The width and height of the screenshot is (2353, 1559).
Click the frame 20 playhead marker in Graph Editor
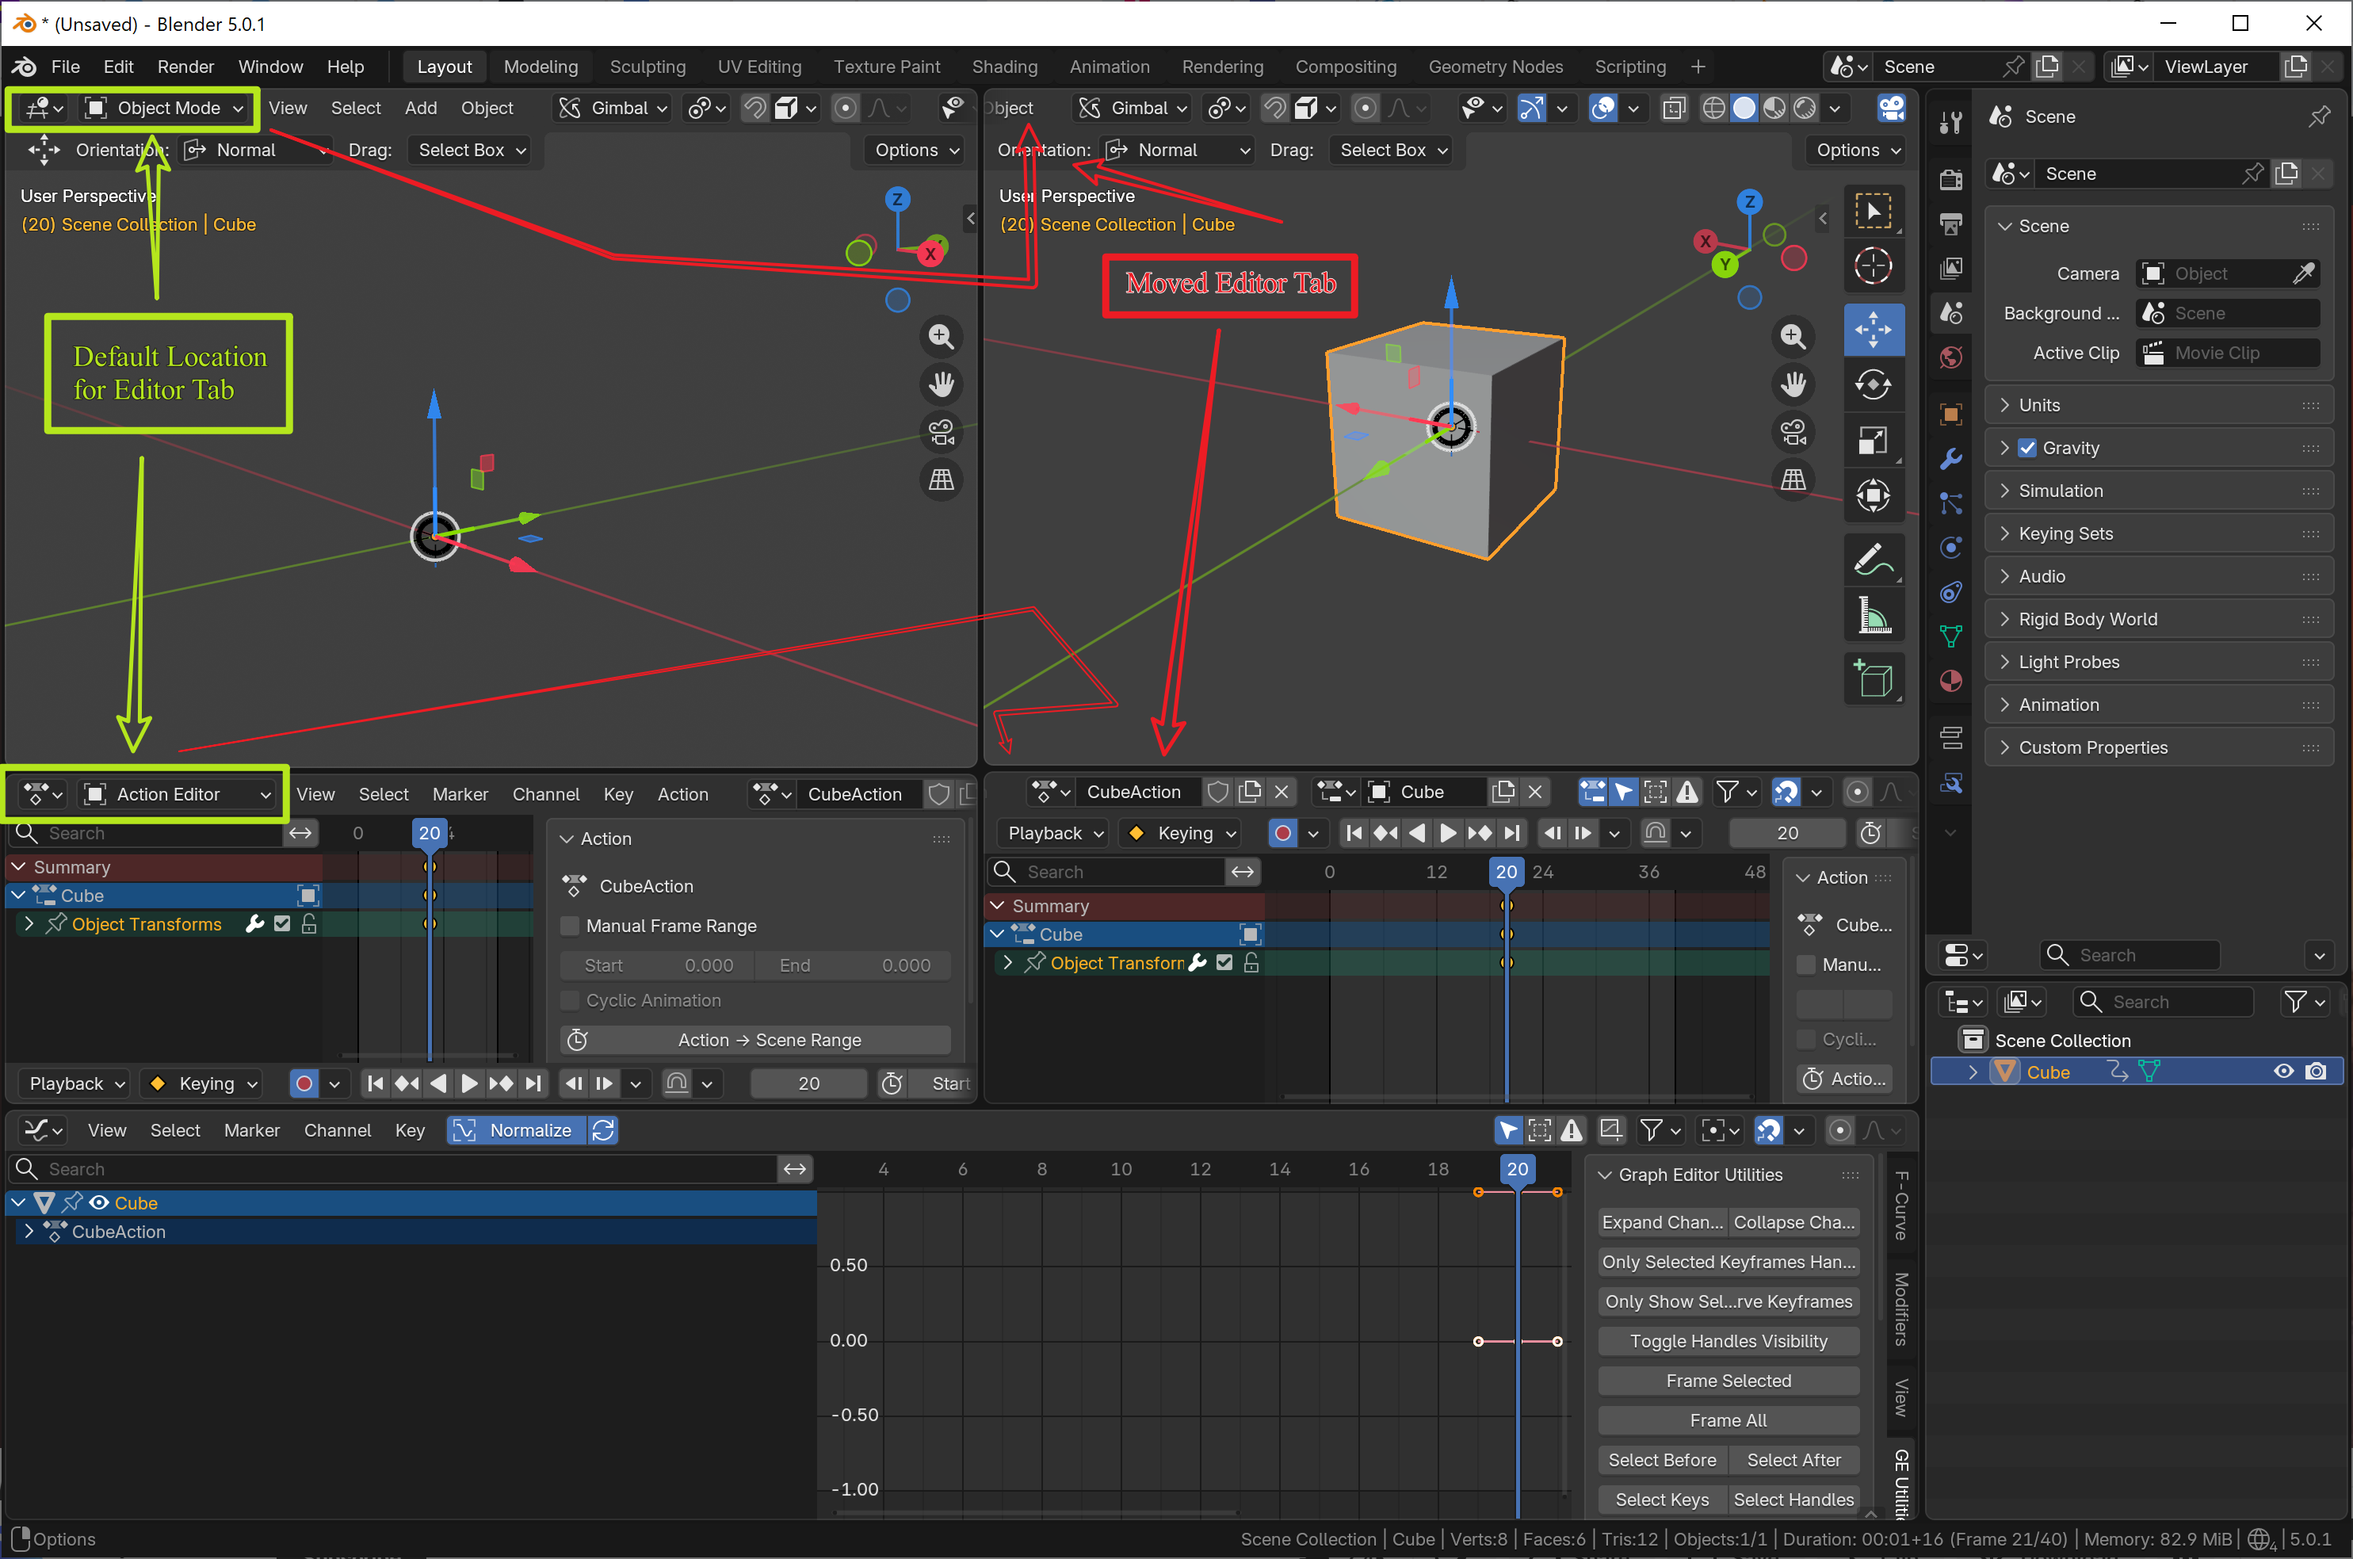click(1517, 1169)
